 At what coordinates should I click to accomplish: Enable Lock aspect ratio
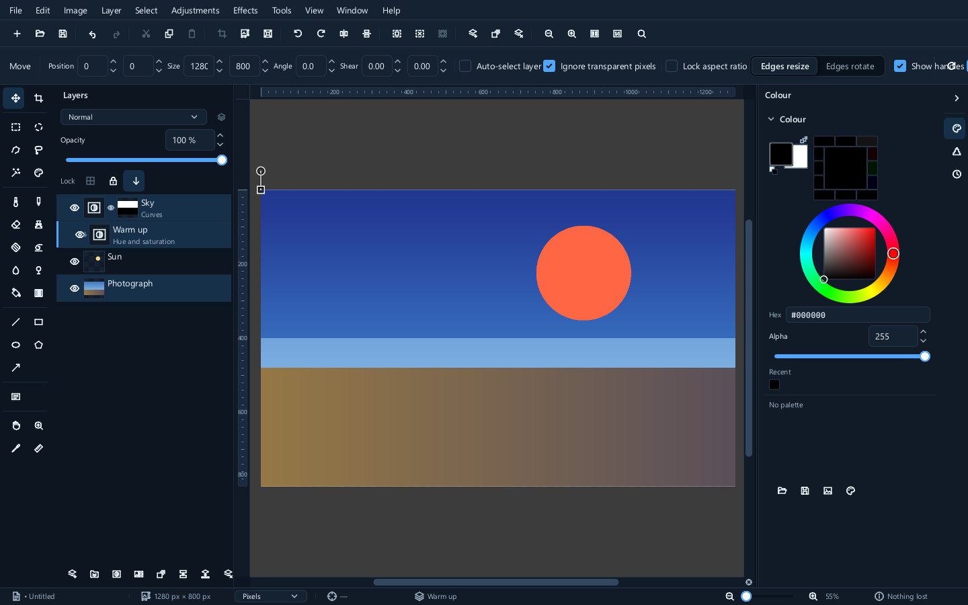[x=672, y=66]
